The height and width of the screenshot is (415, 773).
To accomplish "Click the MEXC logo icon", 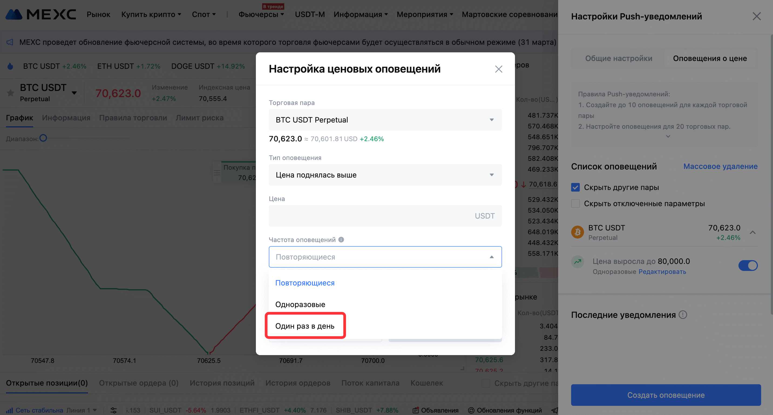I will click(x=14, y=14).
